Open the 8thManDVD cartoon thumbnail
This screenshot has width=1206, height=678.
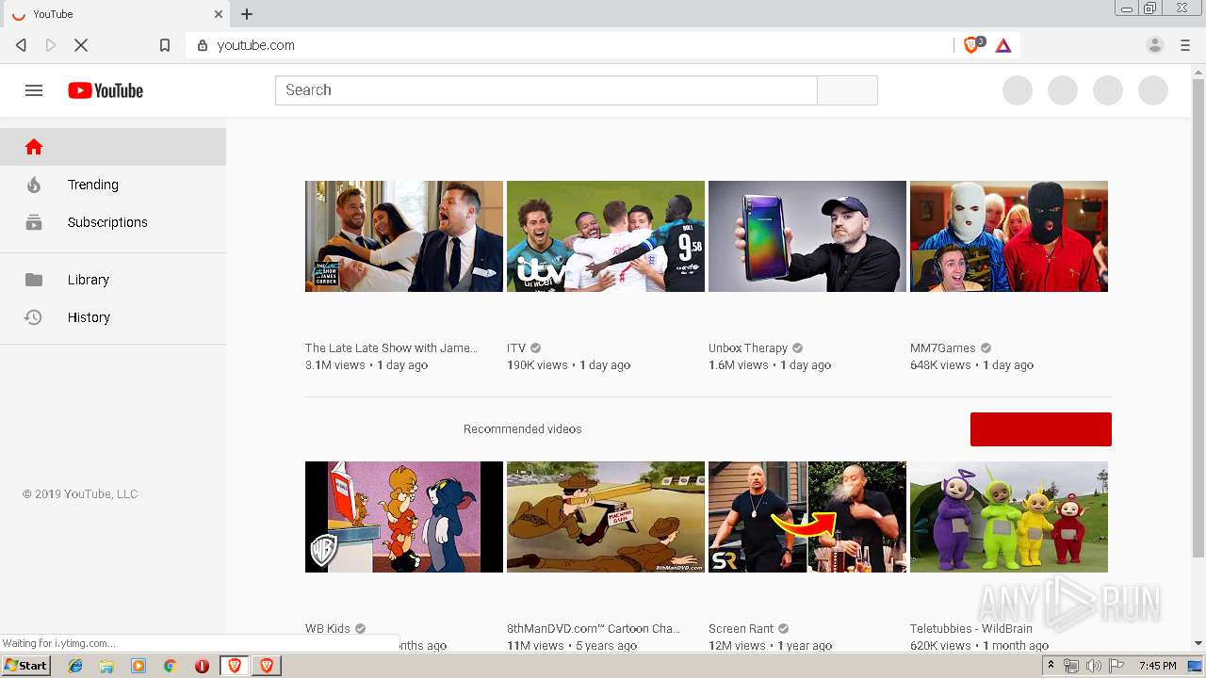tap(606, 517)
